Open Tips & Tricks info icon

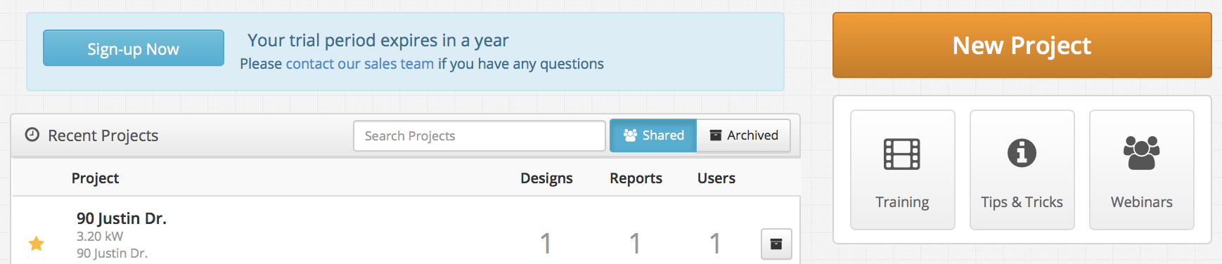point(1022,152)
